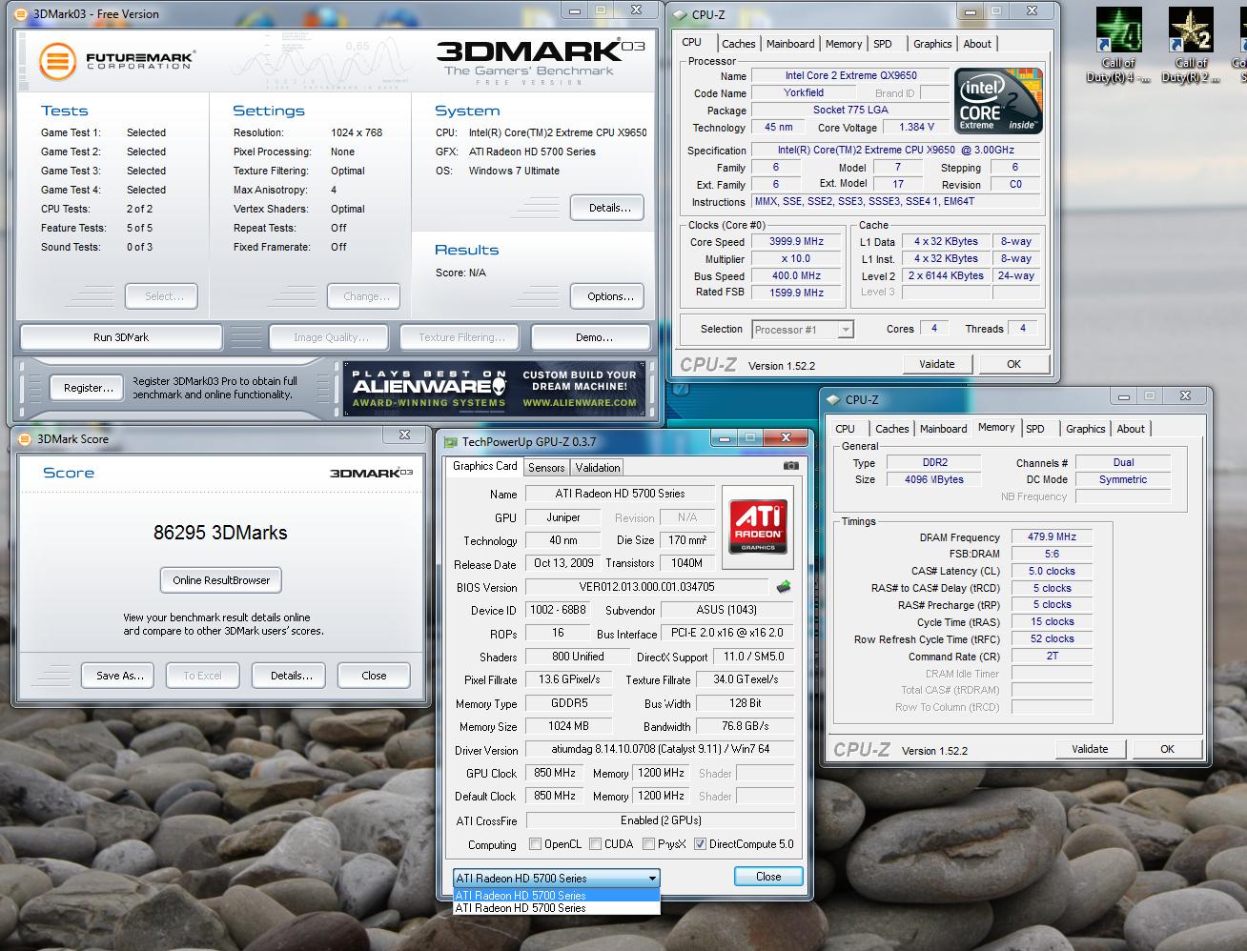Switch to Mainboard tab in top CPU-Z

pos(790,44)
